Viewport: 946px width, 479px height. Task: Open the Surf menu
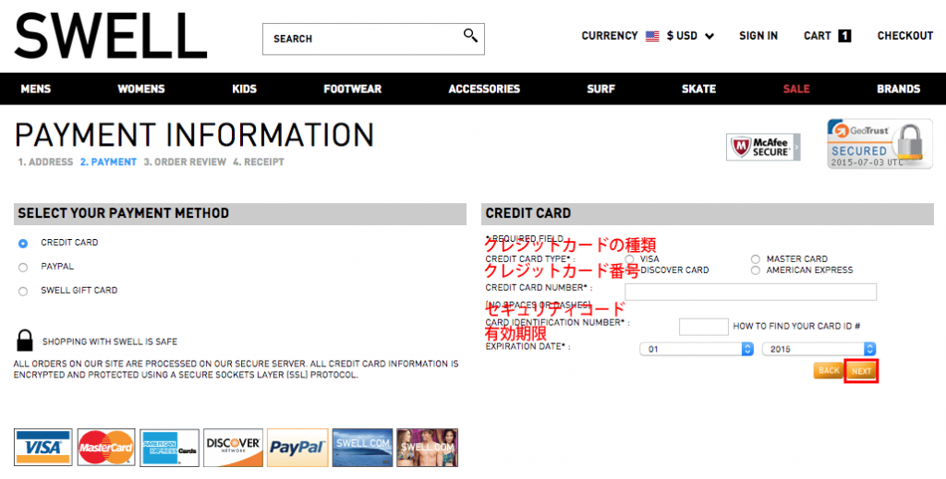[x=600, y=89]
